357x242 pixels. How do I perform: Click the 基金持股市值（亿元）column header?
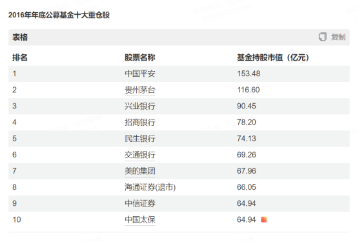273,57
